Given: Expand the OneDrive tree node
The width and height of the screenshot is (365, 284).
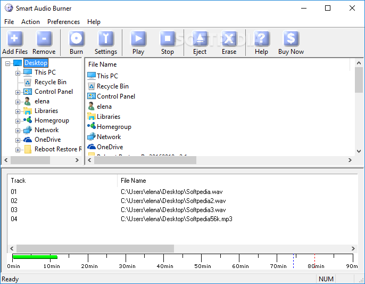Looking at the screenshot, I should coord(18,140).
